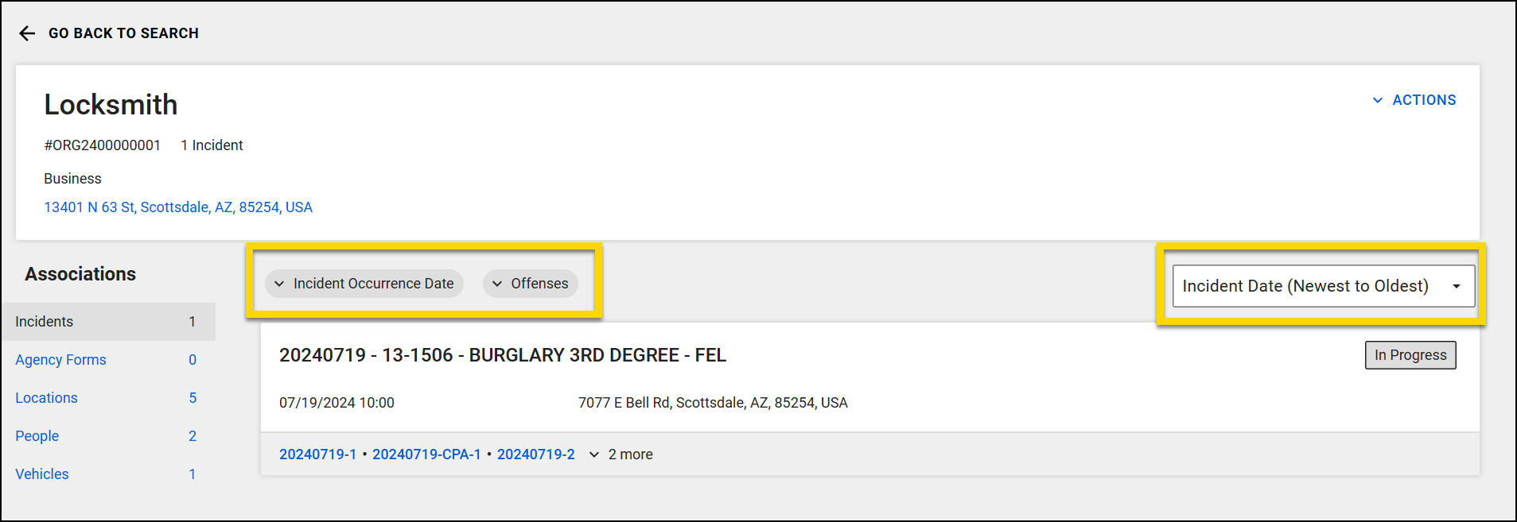This screenshot has width=1517, height=522.
Task: Open report 20240719-1
Action: coord(317,454)
